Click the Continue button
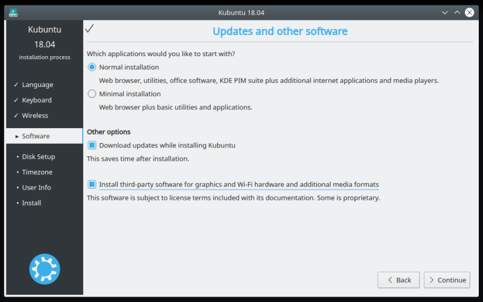 click(447, 280)
